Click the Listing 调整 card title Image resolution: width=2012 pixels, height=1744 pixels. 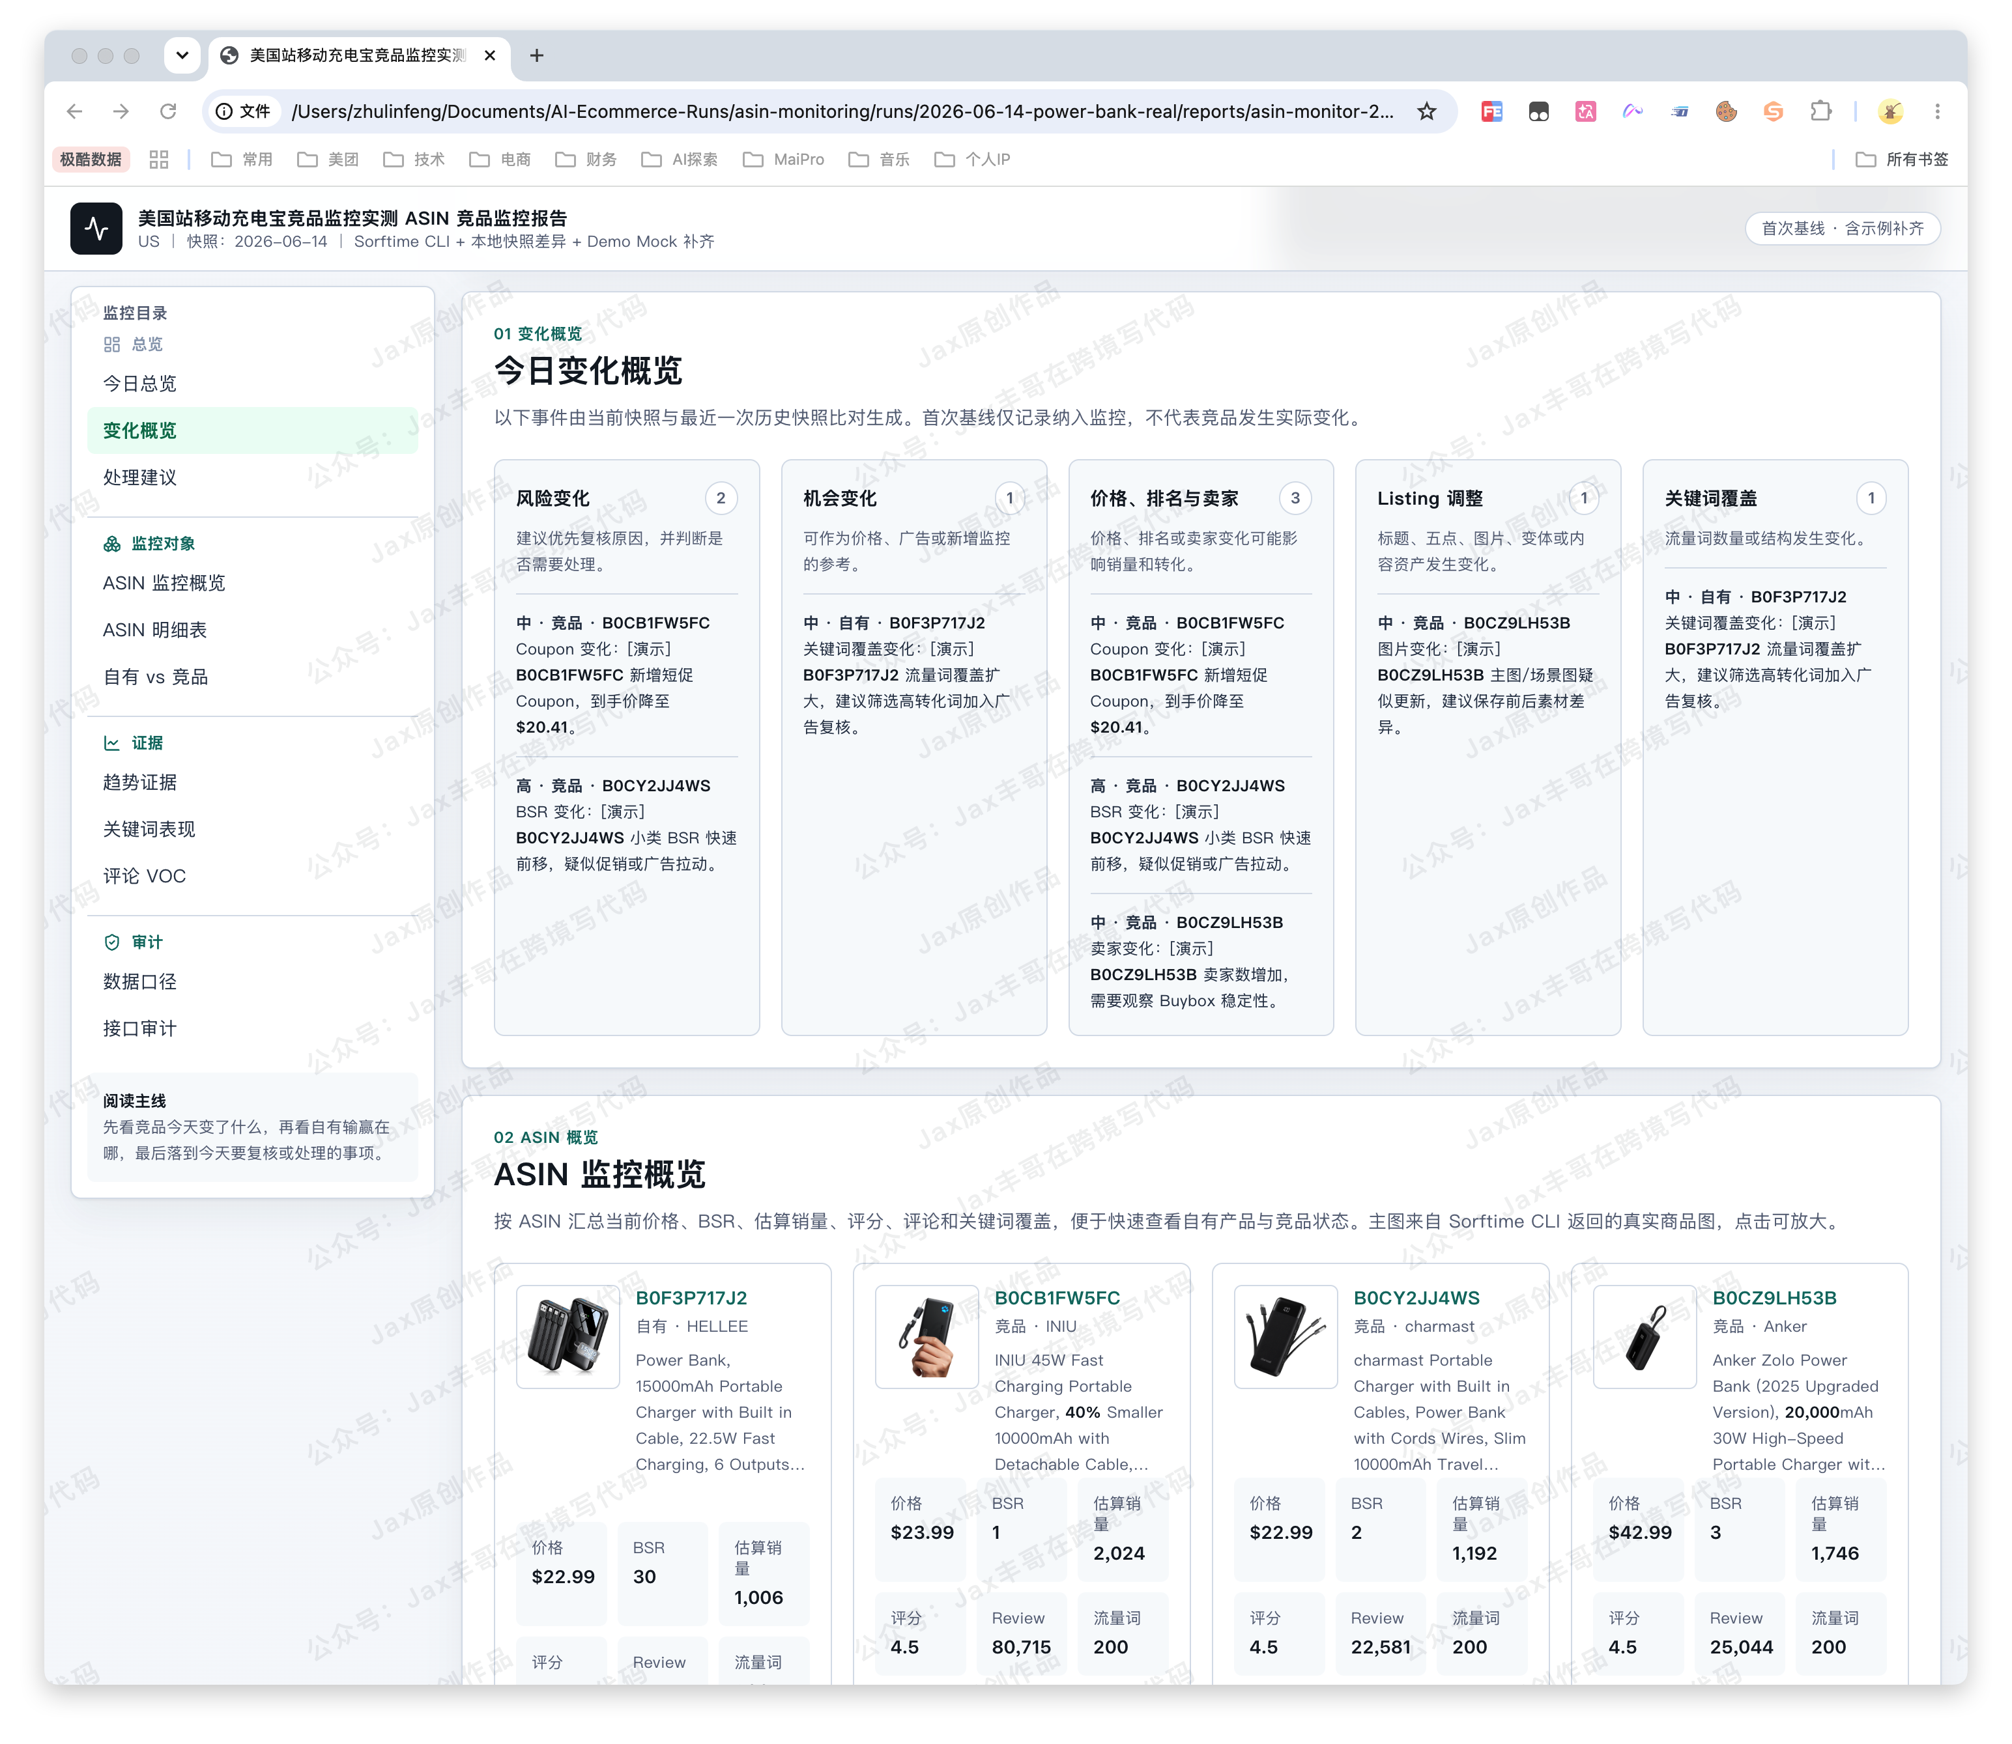(x=1431, y=498)
